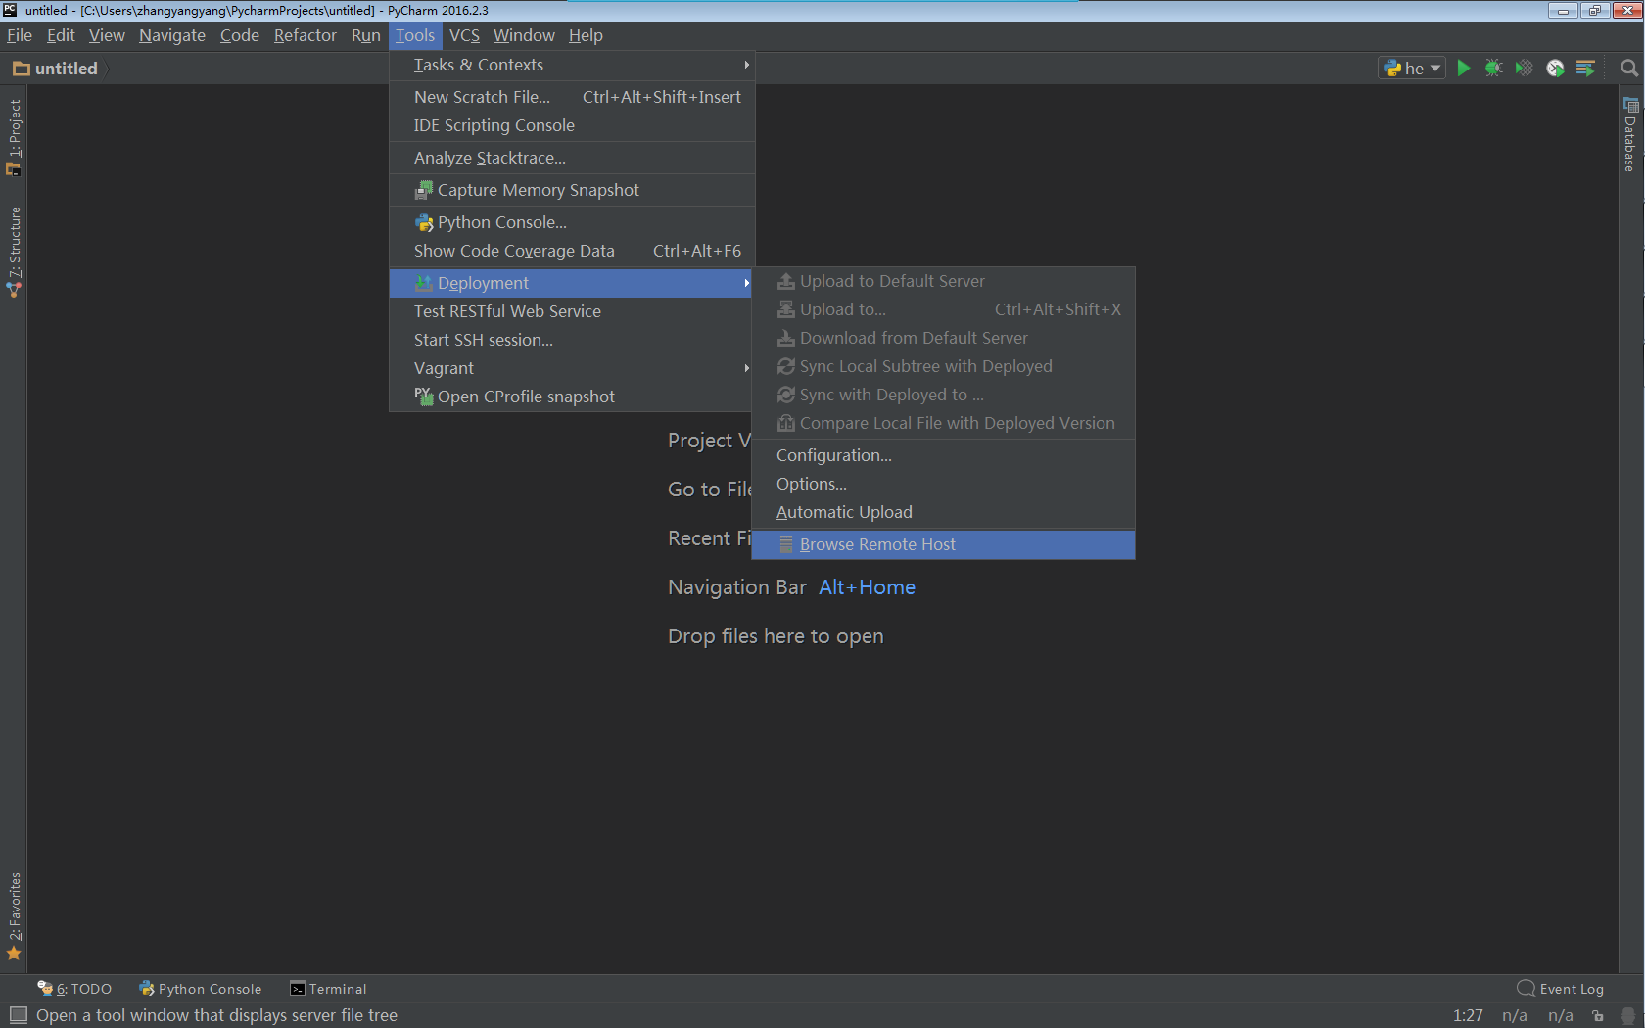1645x1028 pixels.
Task: Select Analyze Stacktrace...
Action: pos(572,158)
